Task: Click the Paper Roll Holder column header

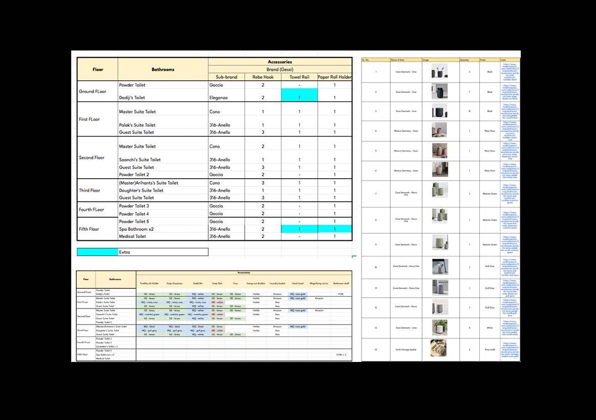Action: click(x=334, y=77)
